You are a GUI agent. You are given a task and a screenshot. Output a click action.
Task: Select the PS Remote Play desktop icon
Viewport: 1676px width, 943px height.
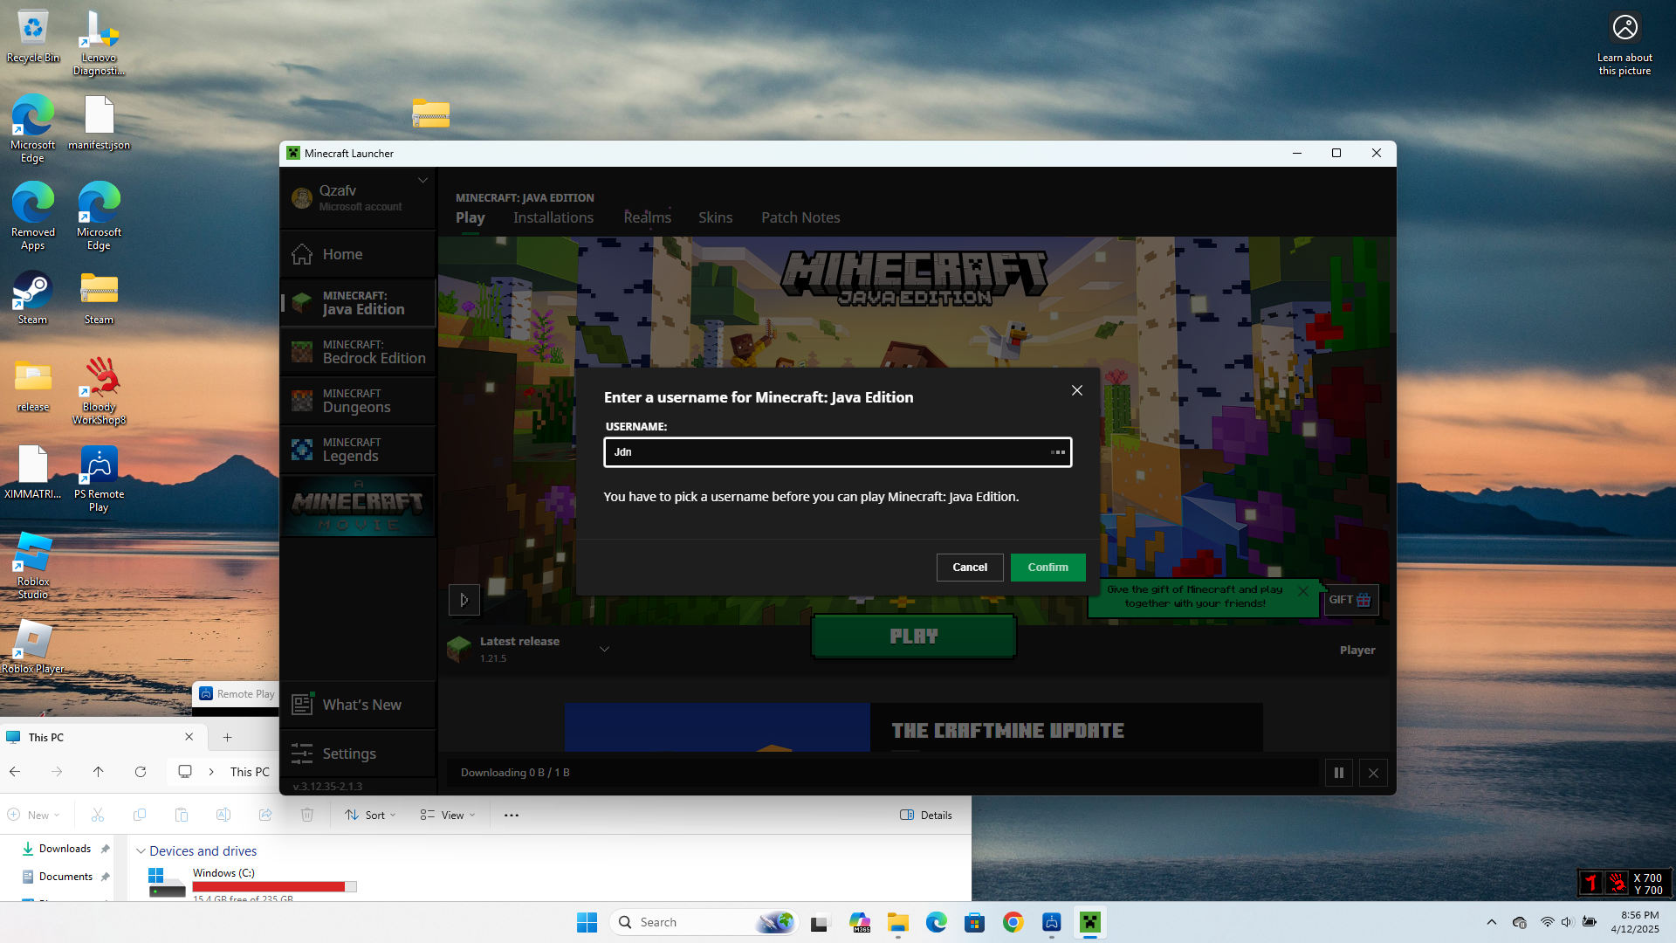99,478
